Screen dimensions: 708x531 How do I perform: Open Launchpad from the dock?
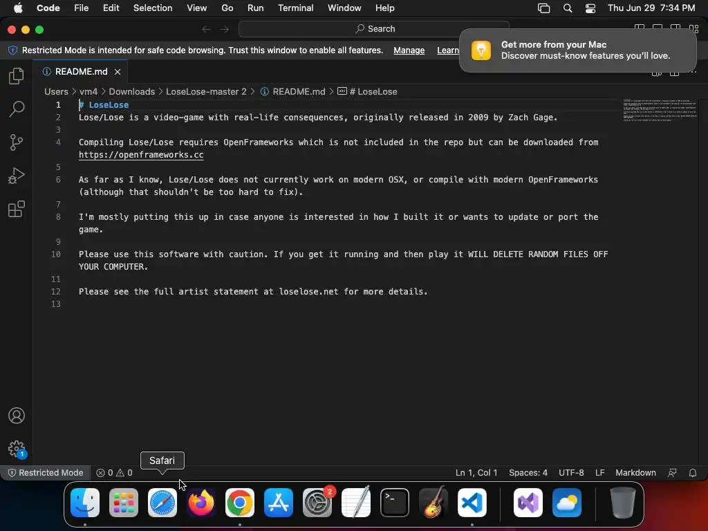(x=124, y=503)
